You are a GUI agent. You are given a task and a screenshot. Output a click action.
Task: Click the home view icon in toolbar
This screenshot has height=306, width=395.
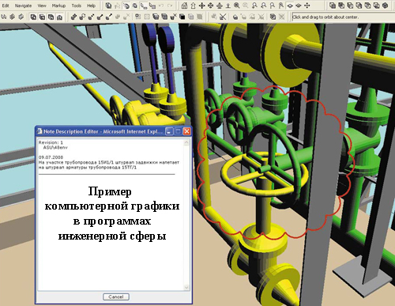coord(185,6)
